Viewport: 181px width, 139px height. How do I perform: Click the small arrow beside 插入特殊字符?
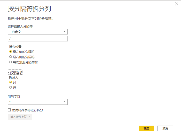click(29, 117)
